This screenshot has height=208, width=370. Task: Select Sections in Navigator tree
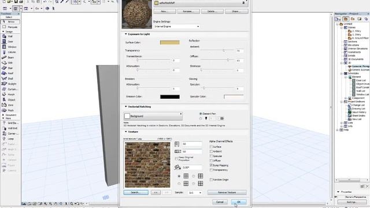[352, 42]
